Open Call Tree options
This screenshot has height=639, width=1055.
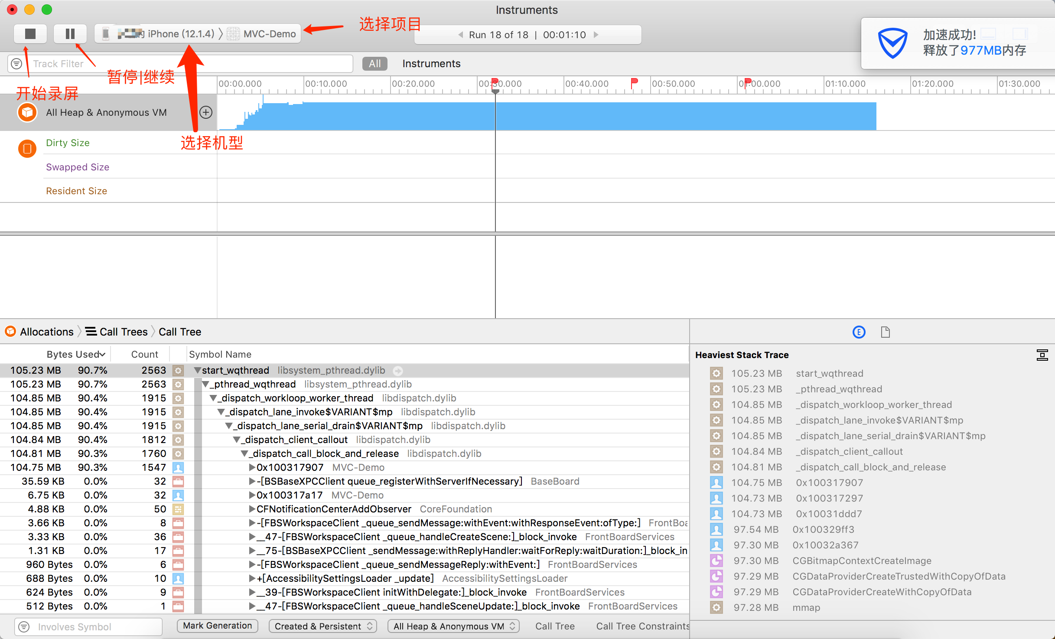click(x=555, y=626)
